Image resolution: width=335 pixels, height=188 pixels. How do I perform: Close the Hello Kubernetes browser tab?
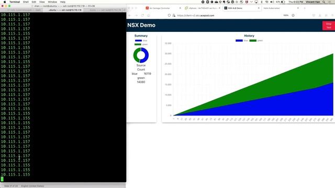298,8
